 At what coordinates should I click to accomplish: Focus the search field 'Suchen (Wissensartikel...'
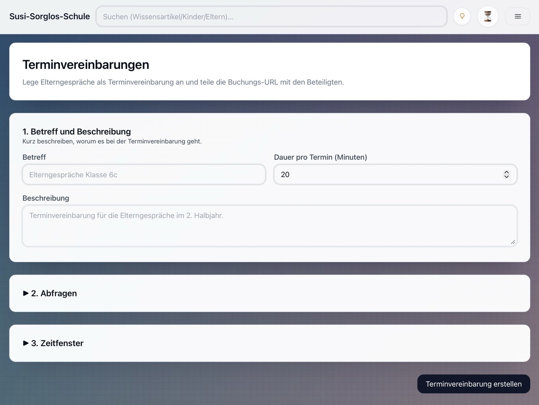[271, 16]
